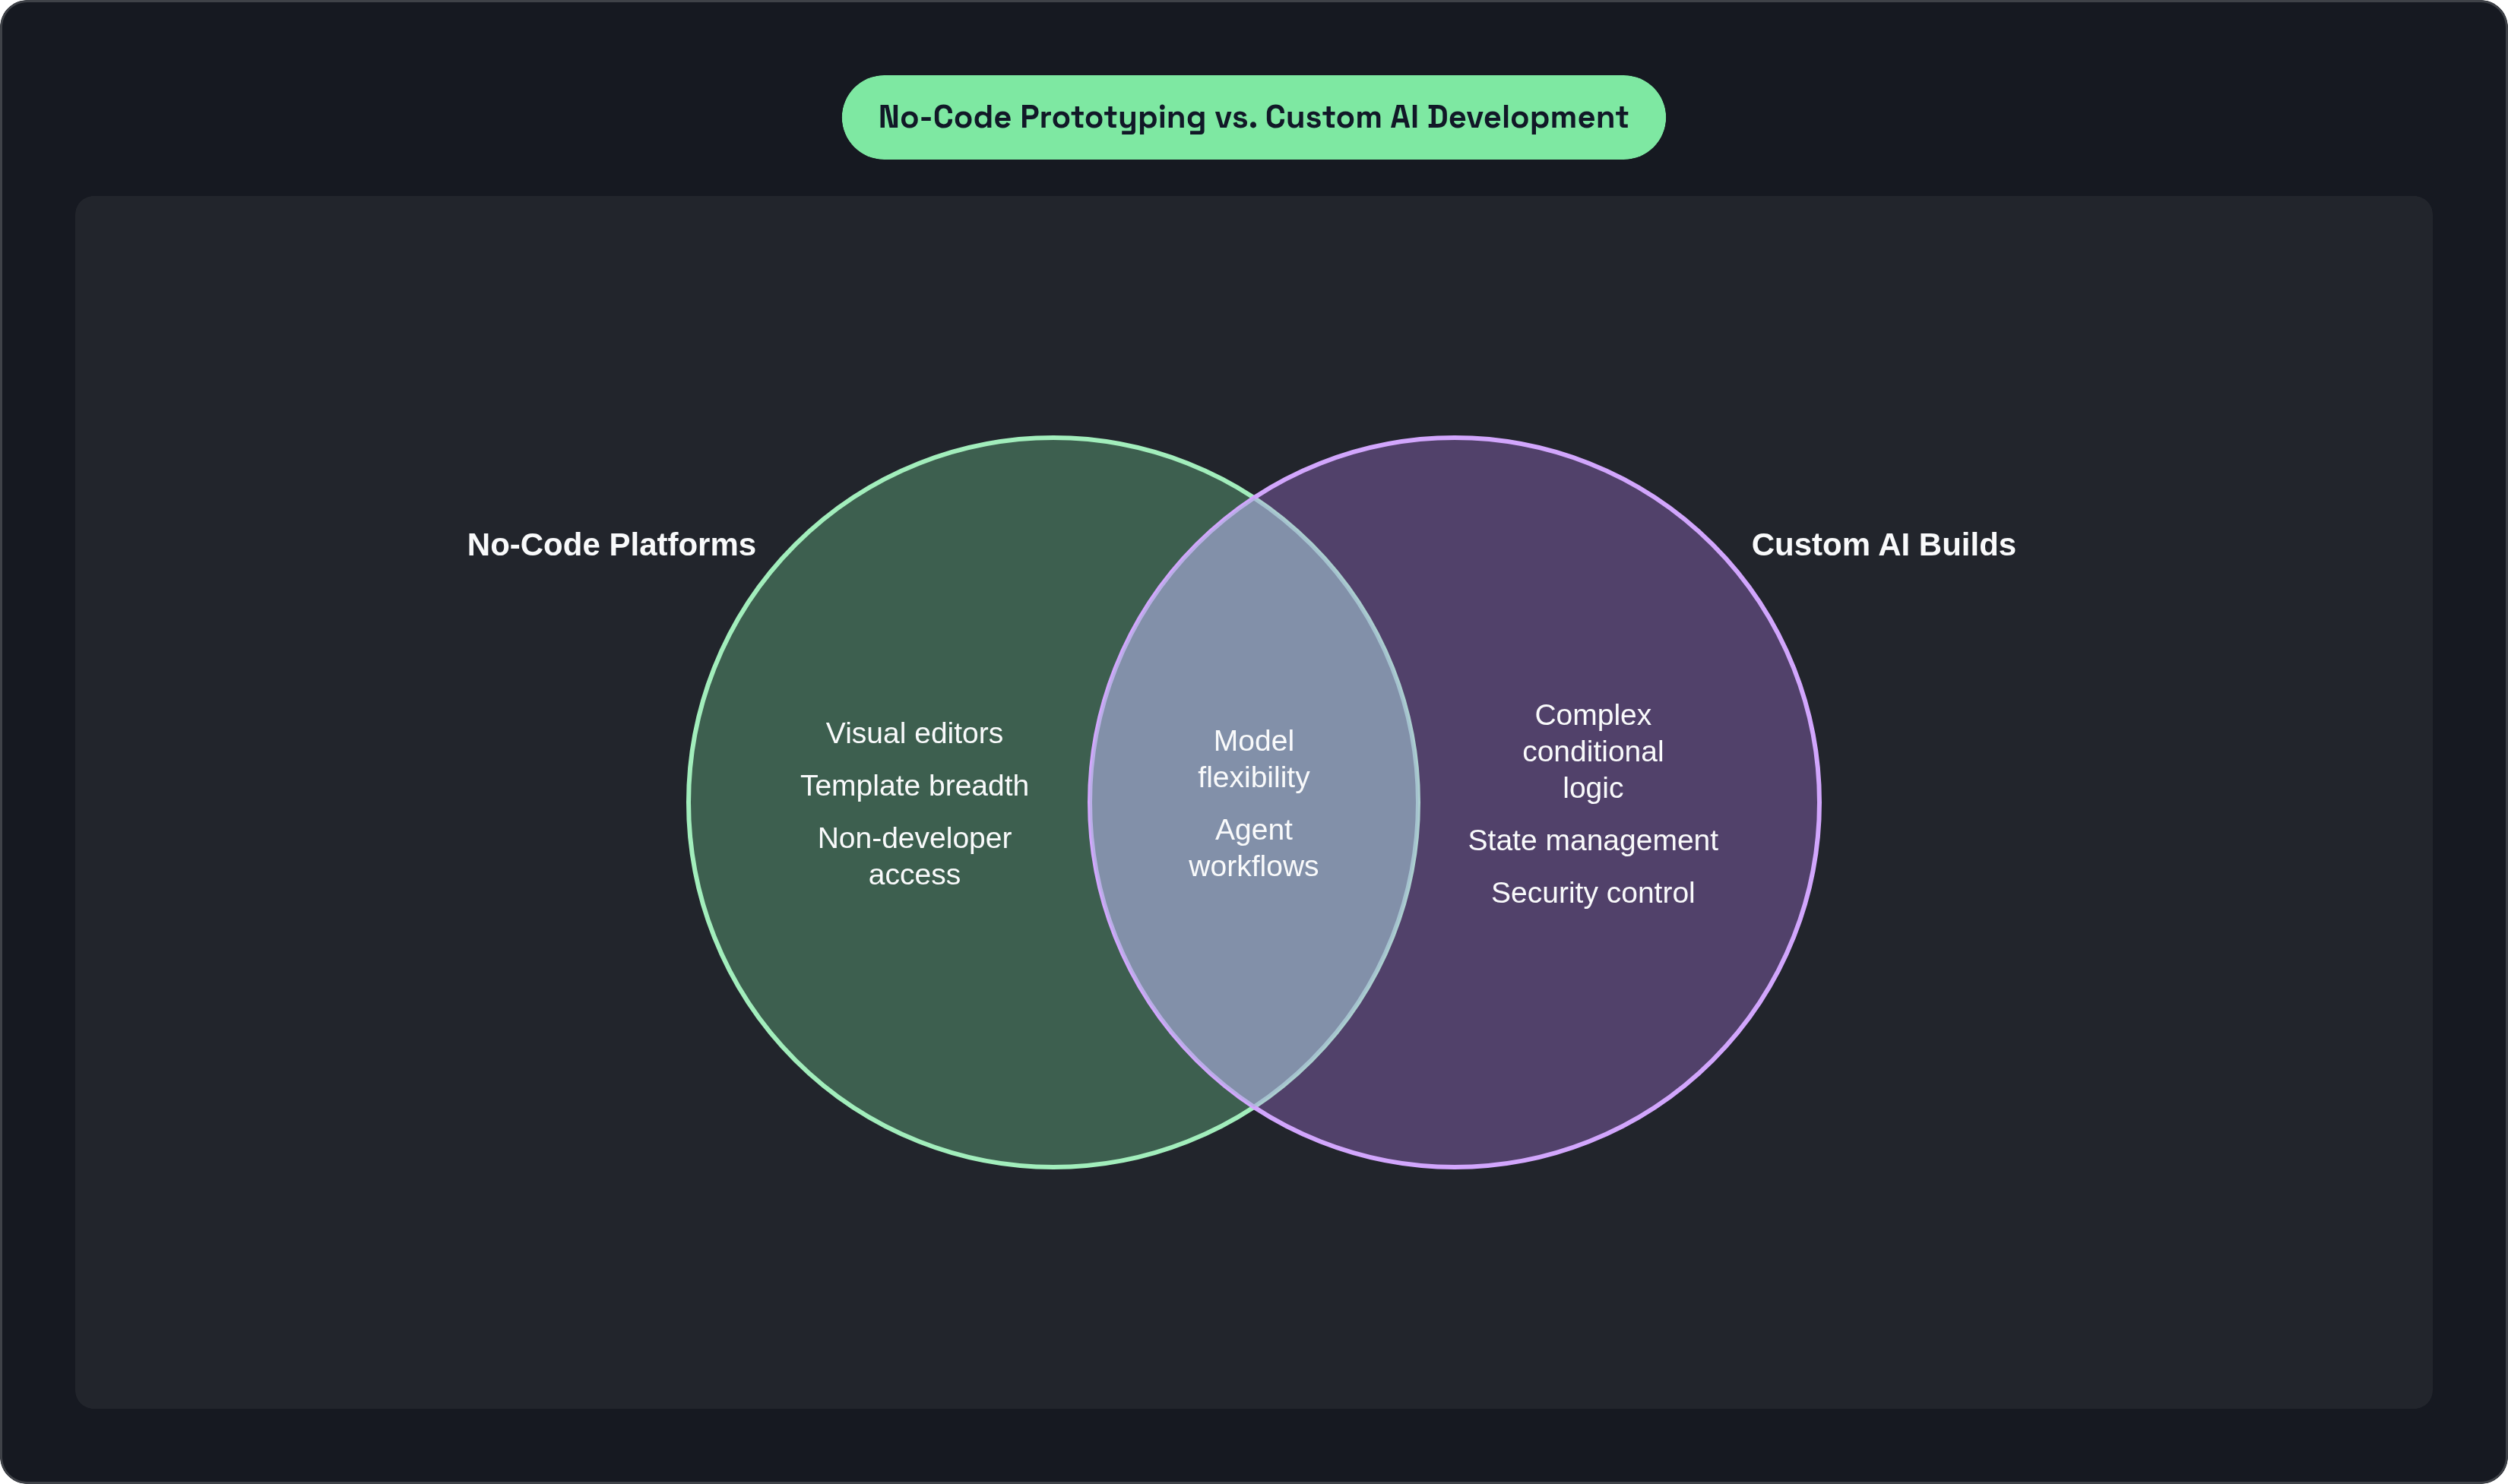Click 'Model flexibility' in the overlap
The width and height of the screenshot is (2508, 1484).
point(1253,759)
